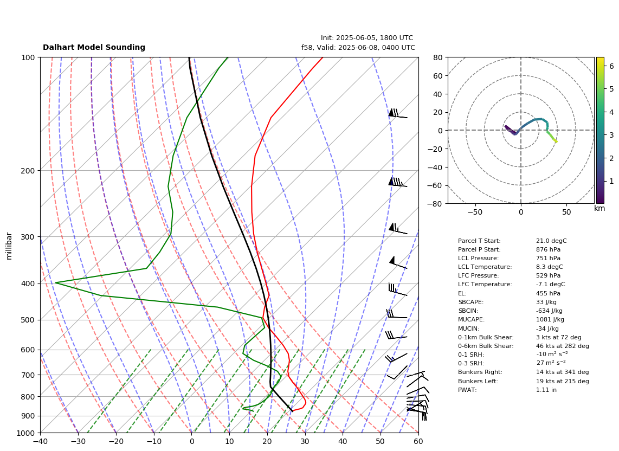619x451 pixels.
Task: Click the "PWAT:" label
Action: (x=467, y=390)
